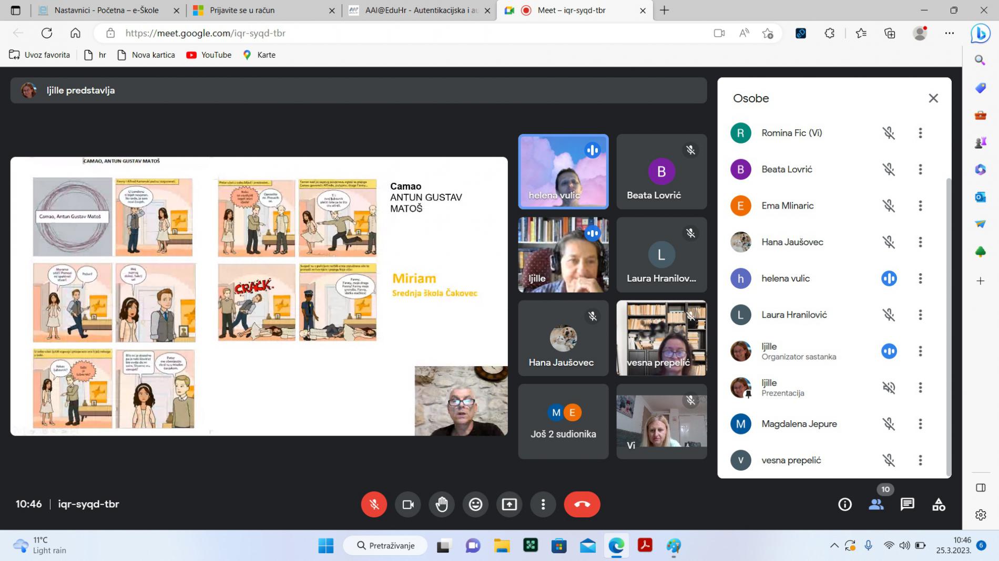999x561 pixels.
Task: Mute ljille Prezentacija audio in list
Action: [x=889, y=388]
